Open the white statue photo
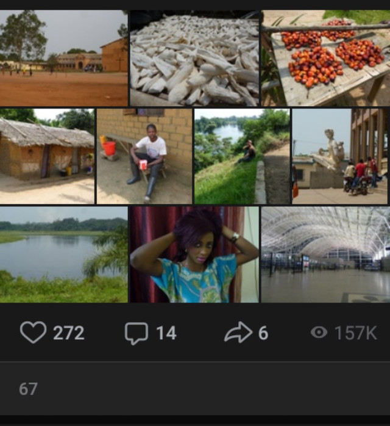Viewport: 390px width, 426px height. 339,156
